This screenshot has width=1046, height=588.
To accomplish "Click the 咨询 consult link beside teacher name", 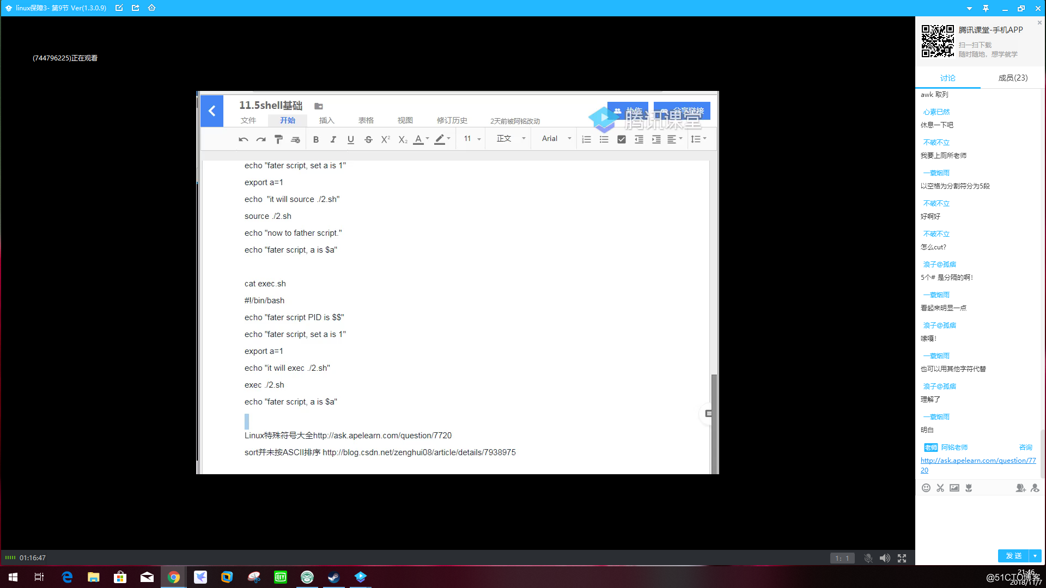I will pyautogui.click(x=1025, y=448).
